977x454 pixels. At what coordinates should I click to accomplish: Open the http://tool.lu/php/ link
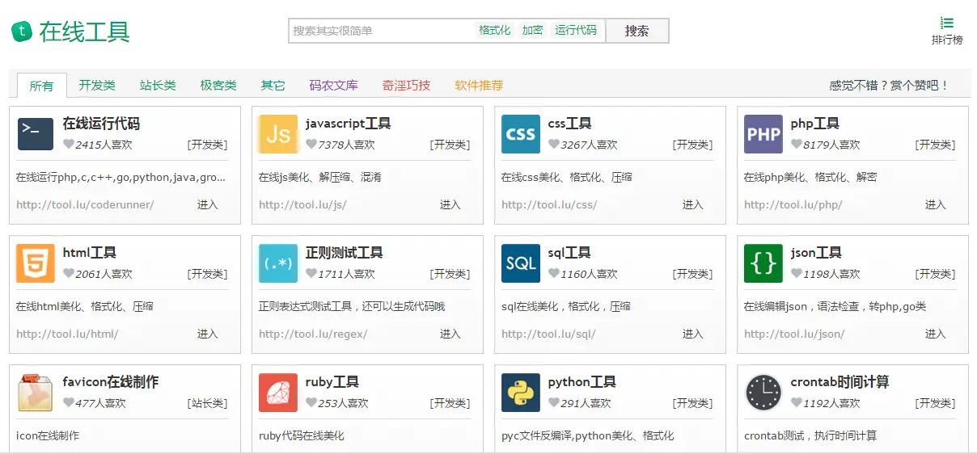pos(793,205)
